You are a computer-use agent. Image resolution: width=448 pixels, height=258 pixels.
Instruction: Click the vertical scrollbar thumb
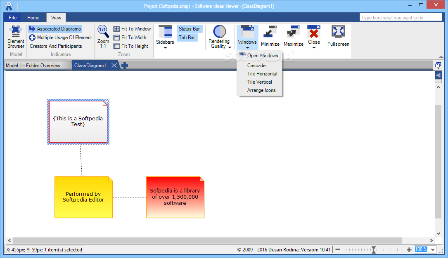438,162
